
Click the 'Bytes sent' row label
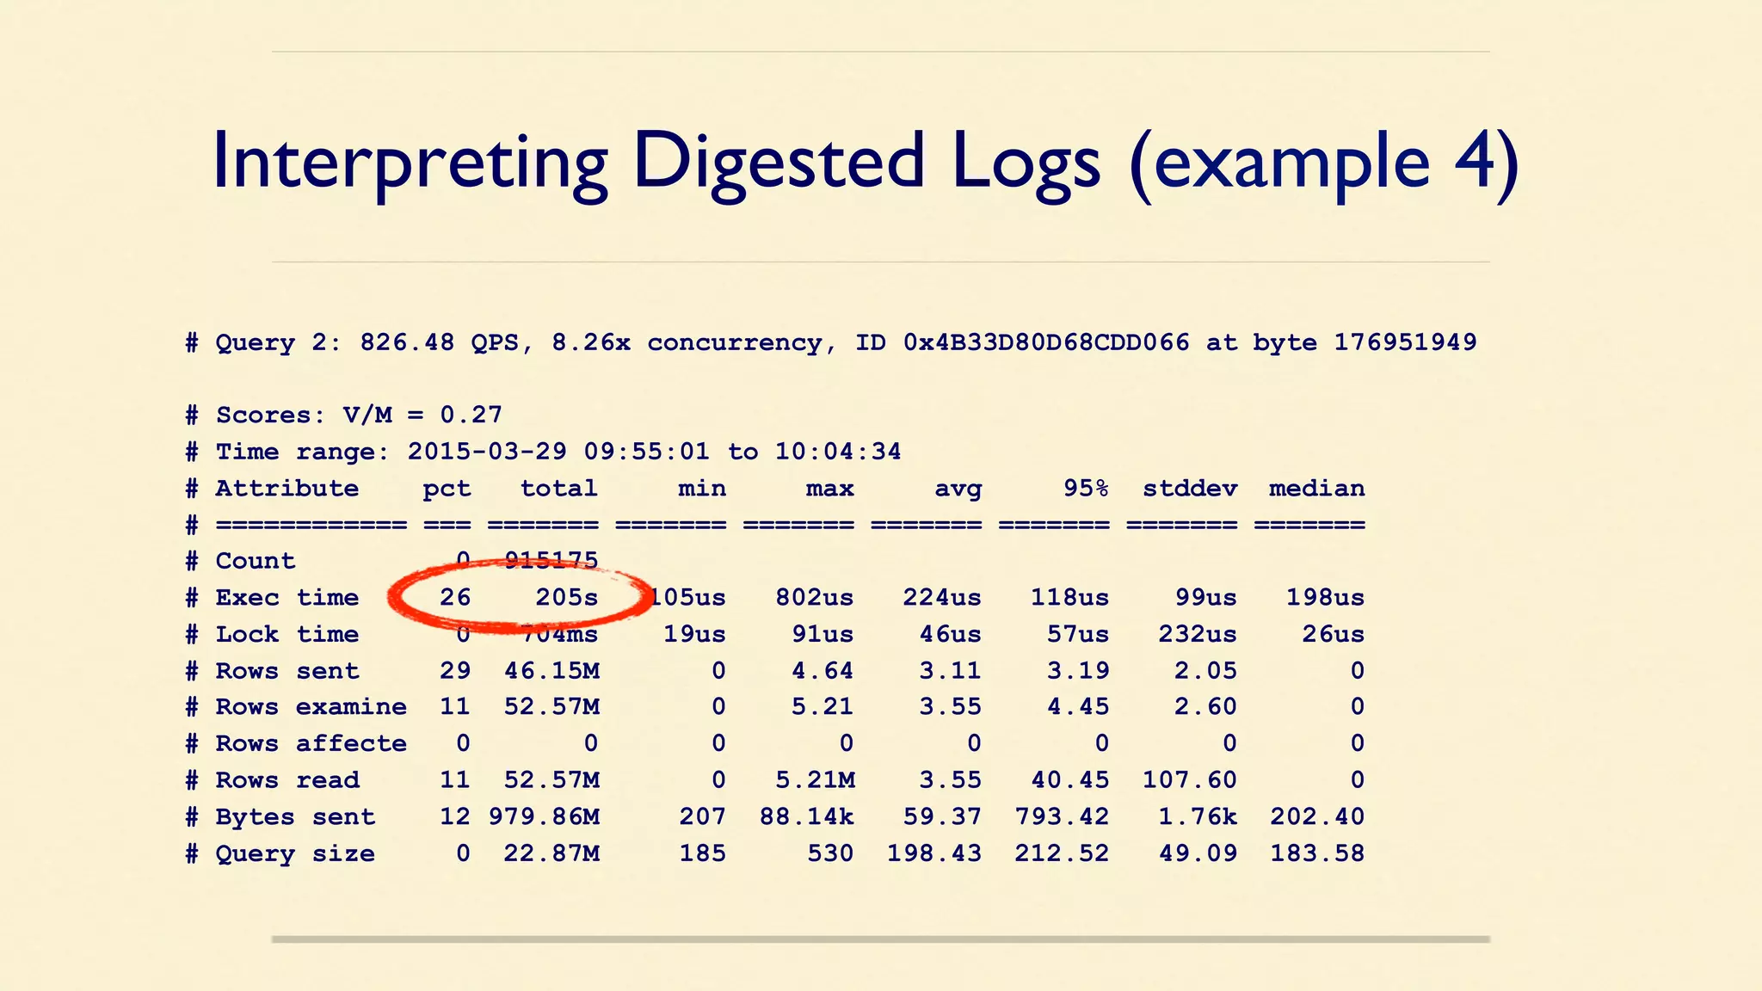click(295, 816)
